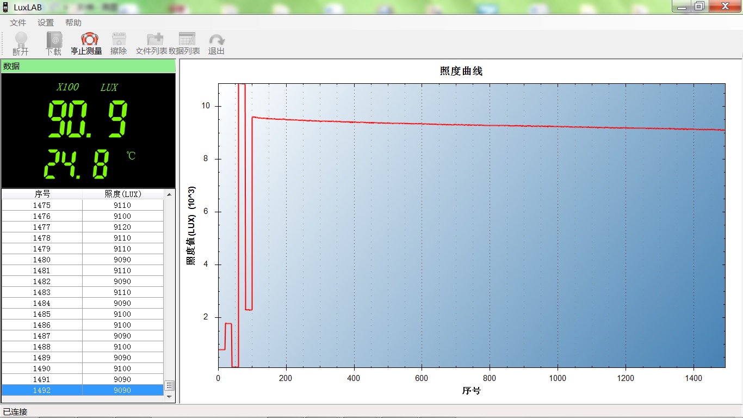Select the row with 序号 1477
This screenshot has height=418, width=743.
point(83,227)
